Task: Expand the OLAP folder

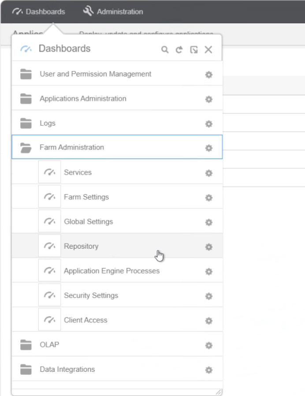Action: pos(117,344)
